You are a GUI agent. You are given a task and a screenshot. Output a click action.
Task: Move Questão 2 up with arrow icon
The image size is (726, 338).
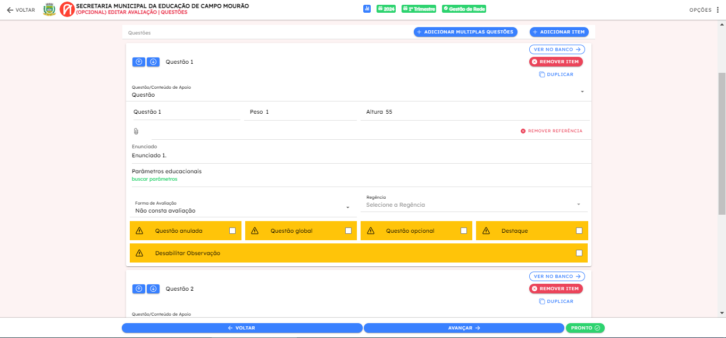coord(139,289)
